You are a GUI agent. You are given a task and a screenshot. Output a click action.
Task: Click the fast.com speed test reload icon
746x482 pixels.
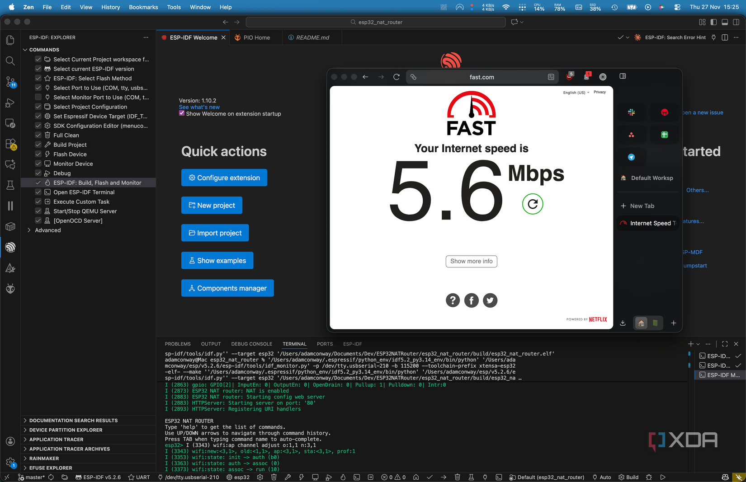[x=532, y=204]
